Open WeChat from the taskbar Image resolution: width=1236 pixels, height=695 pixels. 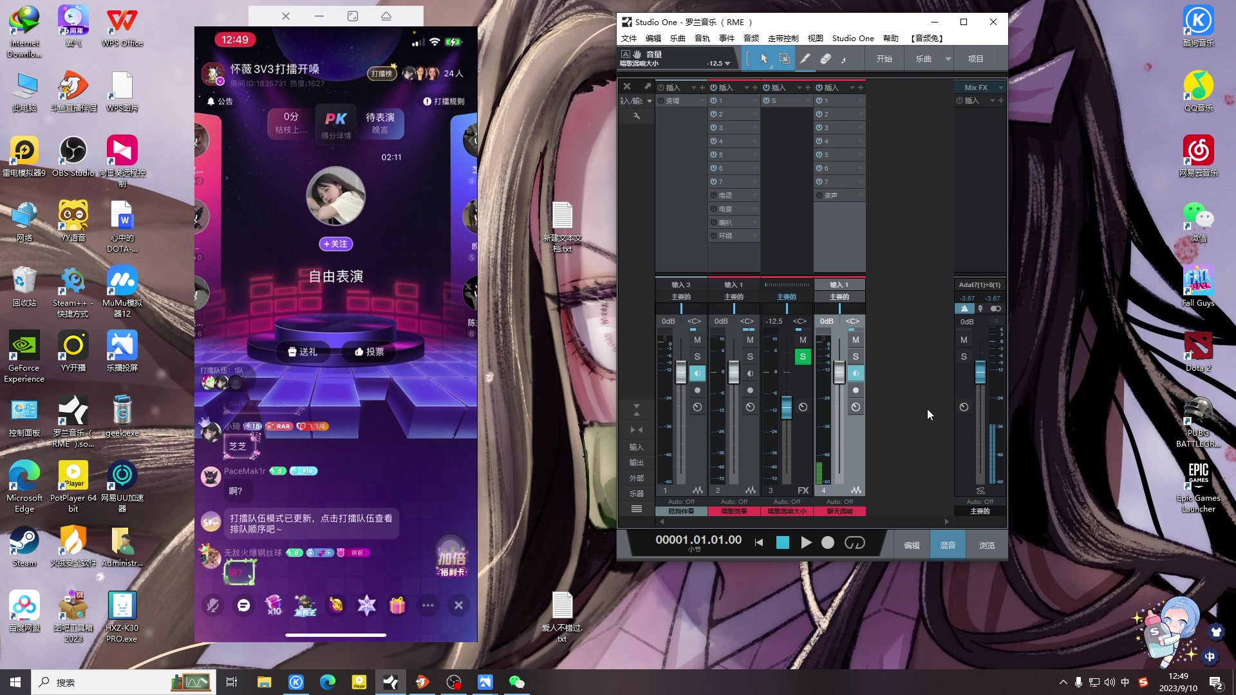[x=516, y=682]
